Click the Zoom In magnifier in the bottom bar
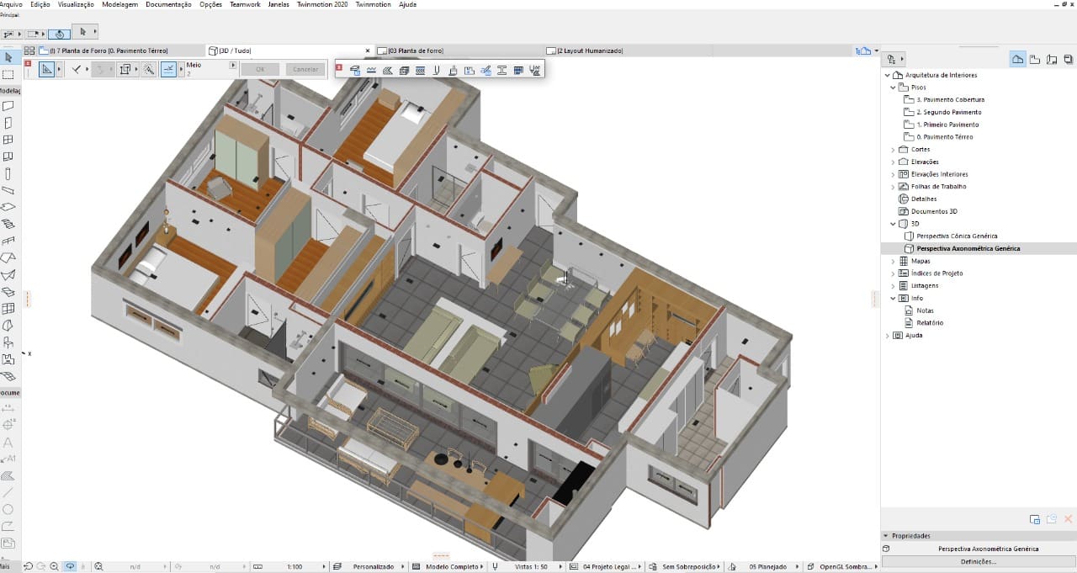 [54, 565]
